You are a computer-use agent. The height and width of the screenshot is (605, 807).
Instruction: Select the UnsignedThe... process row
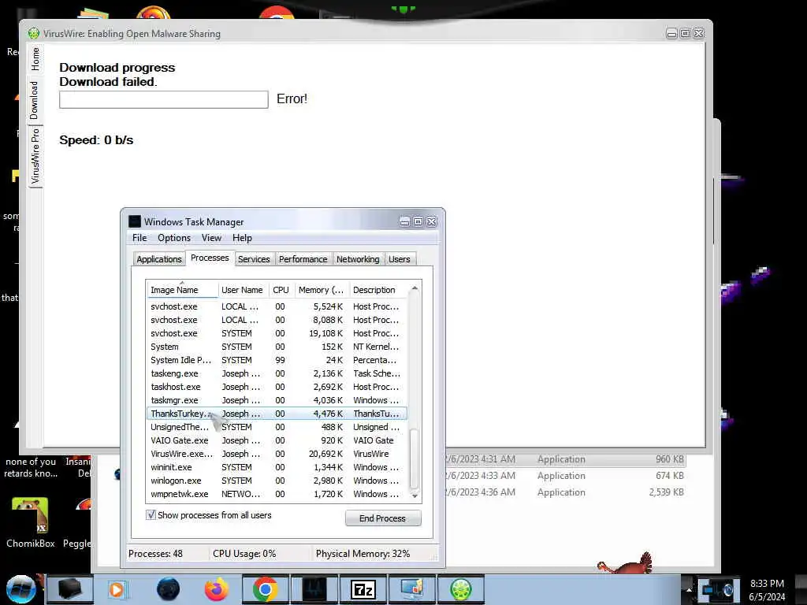point(277,427)
